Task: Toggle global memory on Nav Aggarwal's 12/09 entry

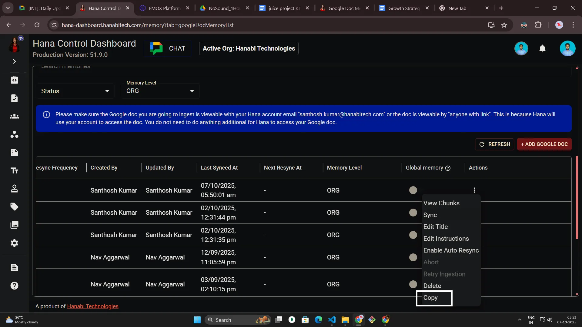Action: point(413,257)
